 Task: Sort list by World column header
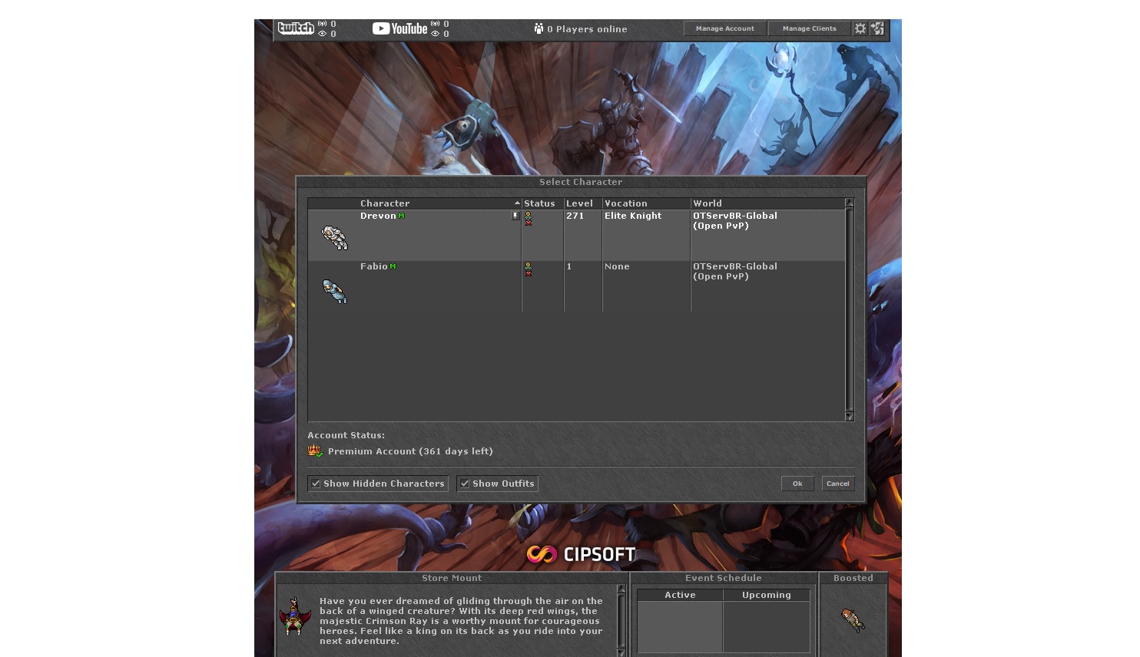(x=767, y=203)
